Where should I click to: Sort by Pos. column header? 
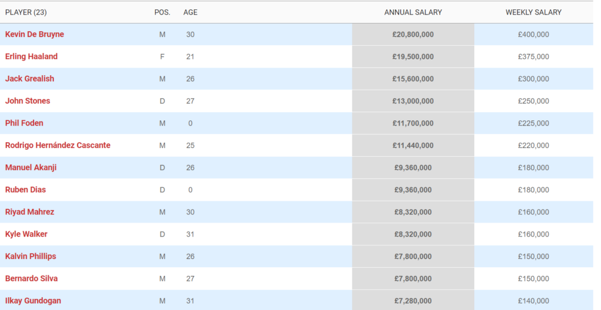162,12
